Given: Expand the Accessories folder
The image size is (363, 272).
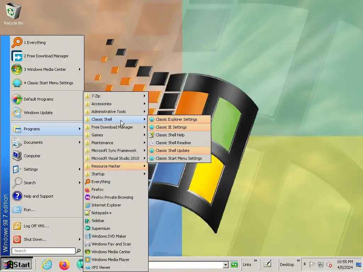Looking at the screenshot, I should (116, 104).
